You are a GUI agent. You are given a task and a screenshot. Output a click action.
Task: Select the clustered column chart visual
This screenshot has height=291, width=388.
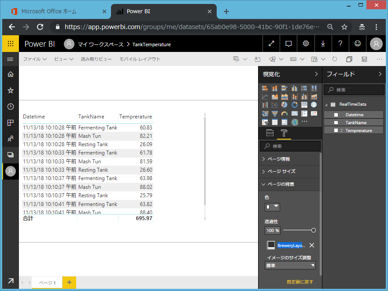294,88
